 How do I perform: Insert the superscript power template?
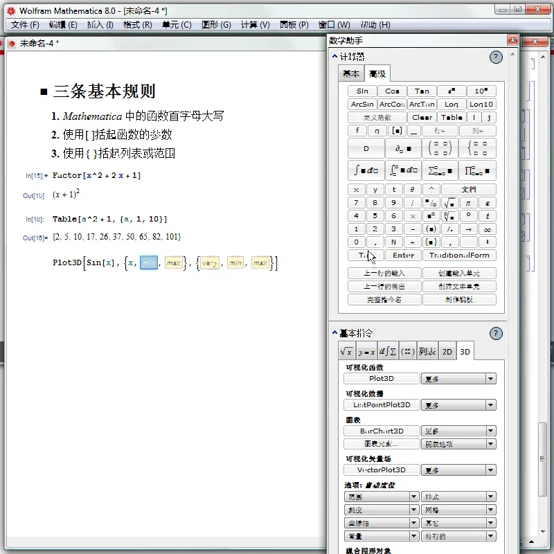(431, 216)
